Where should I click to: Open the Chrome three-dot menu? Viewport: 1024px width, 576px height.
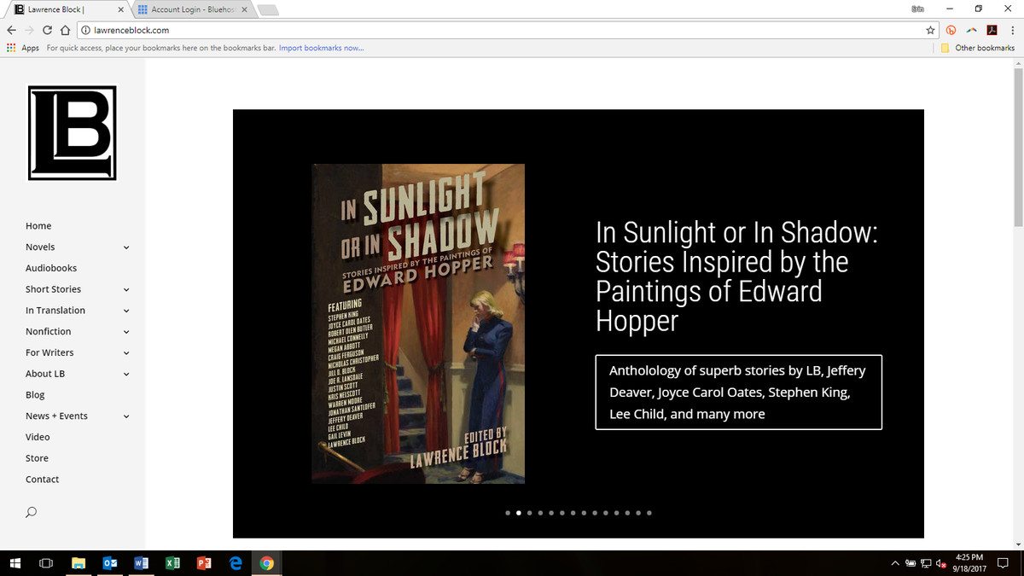tap(1011, 30)
